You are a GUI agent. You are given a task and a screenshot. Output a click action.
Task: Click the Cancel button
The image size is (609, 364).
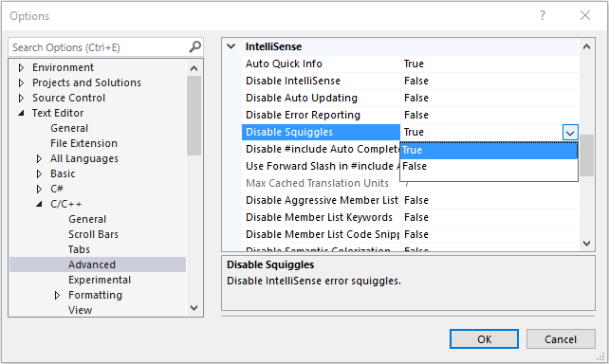point(561,339)
